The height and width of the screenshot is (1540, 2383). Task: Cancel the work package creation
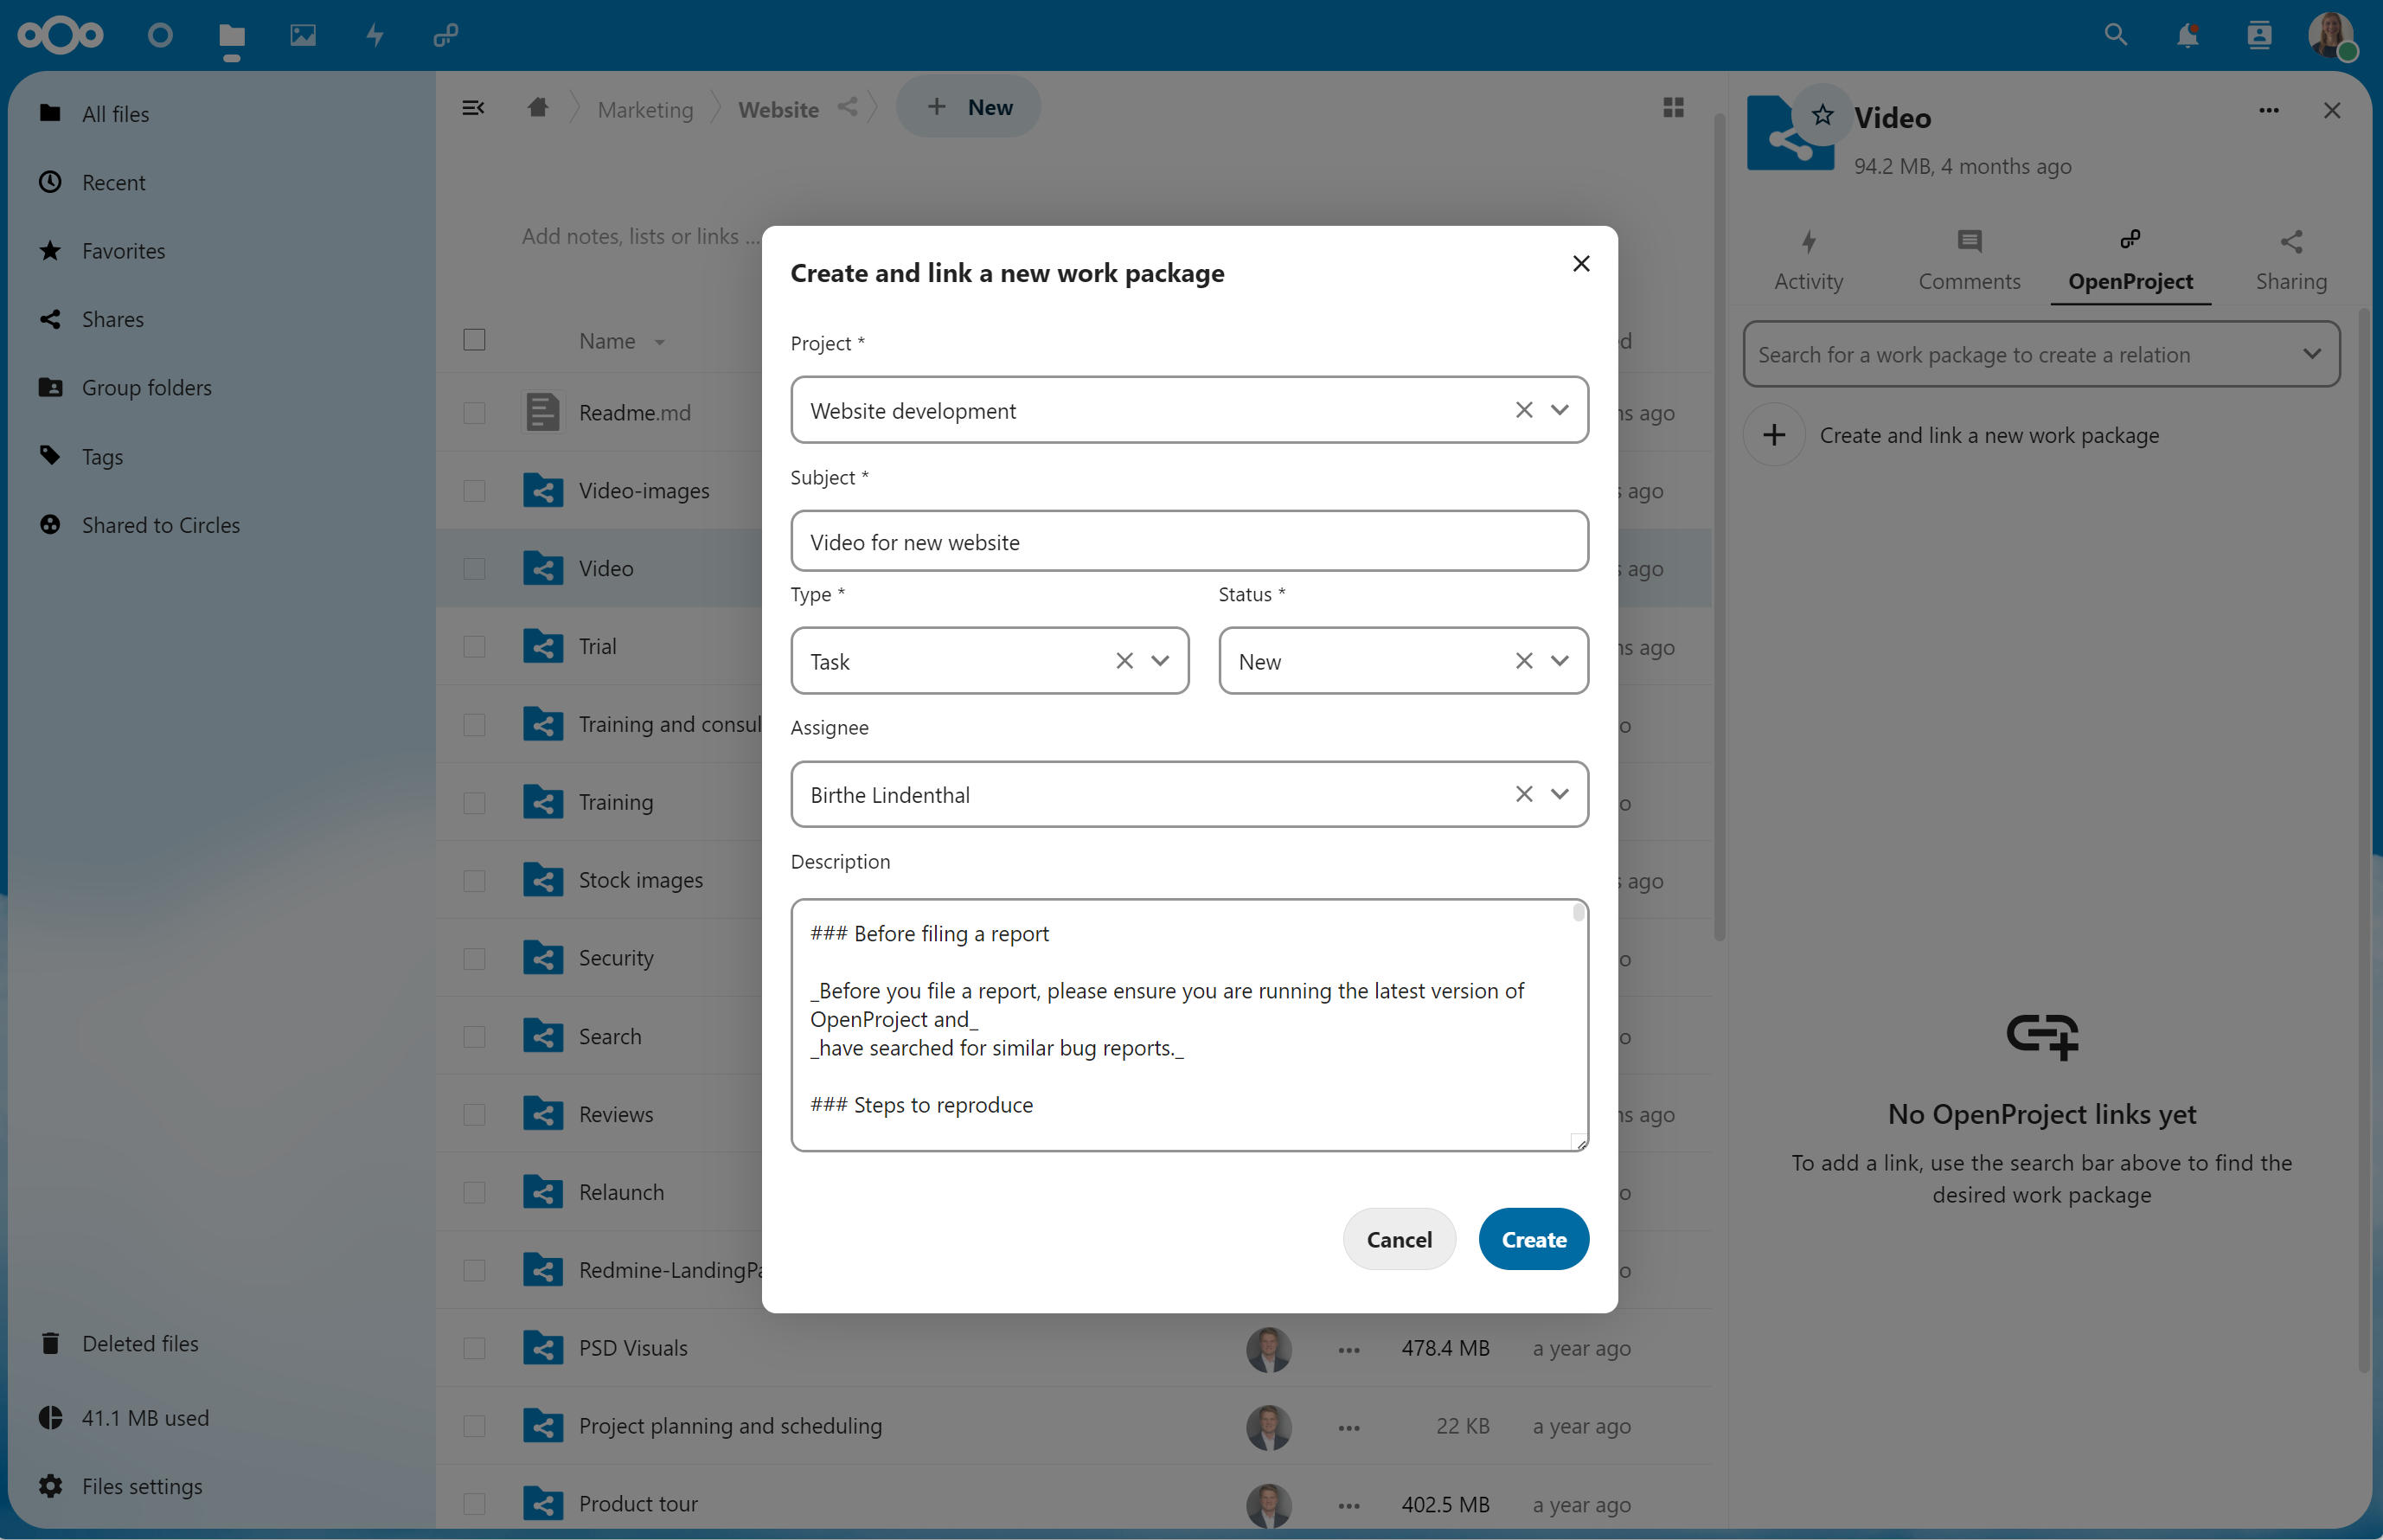(x=1399, y=1239)
